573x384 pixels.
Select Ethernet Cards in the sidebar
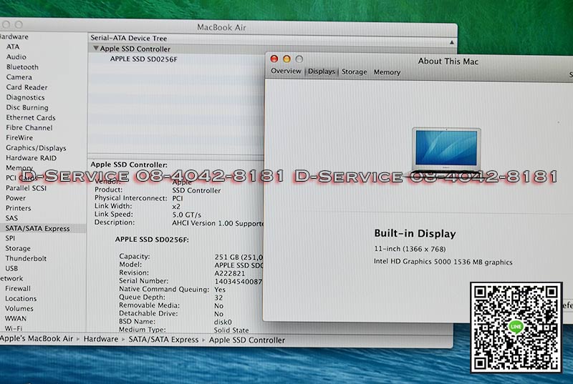coord(31,117)
